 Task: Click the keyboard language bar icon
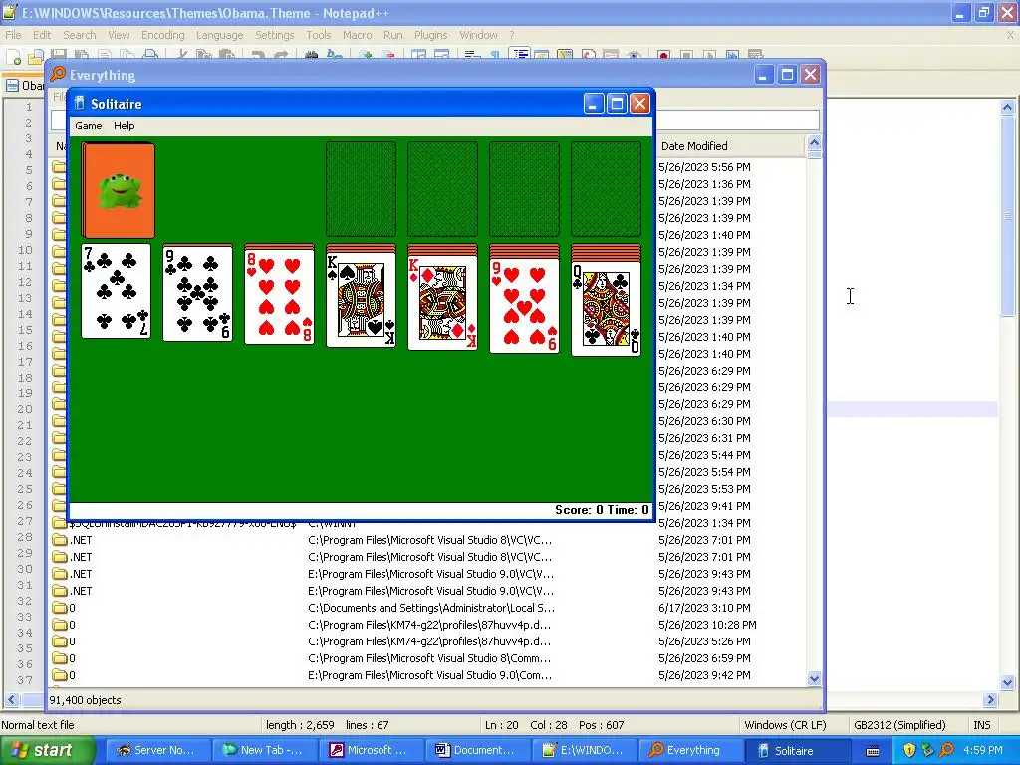873,751
